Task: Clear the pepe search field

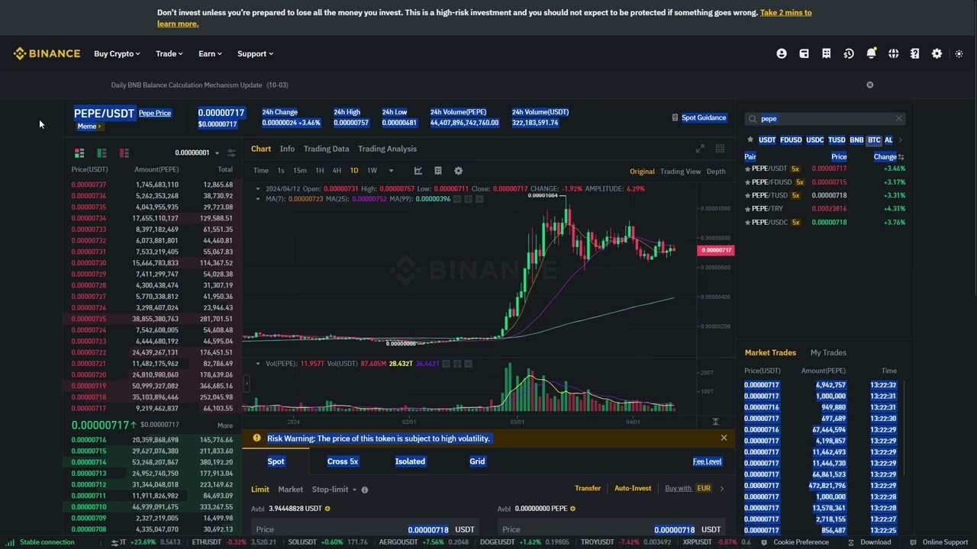Action: click(x=898, y=118)
